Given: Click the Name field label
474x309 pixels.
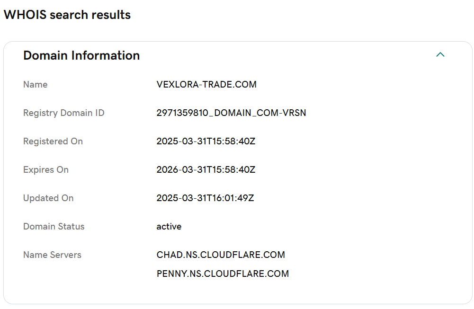Looking at the screenshot, I should pyautogui.click(x=36, y=85).
